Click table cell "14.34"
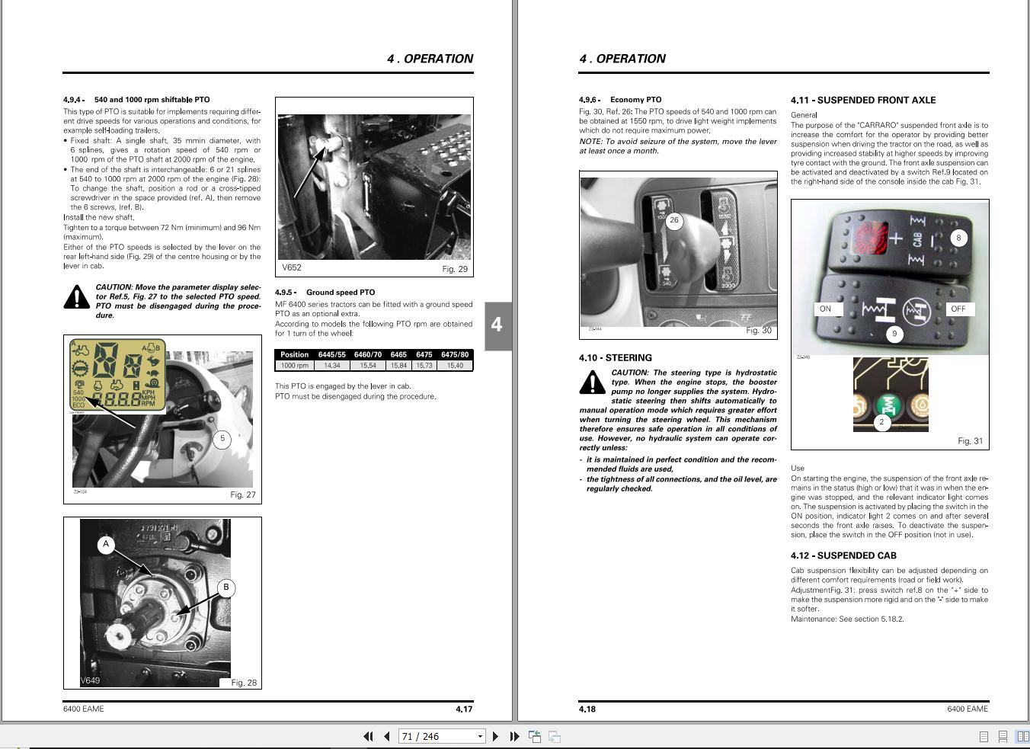The height and width of the screenshot is (749, 1030). [x=332, y=366]
